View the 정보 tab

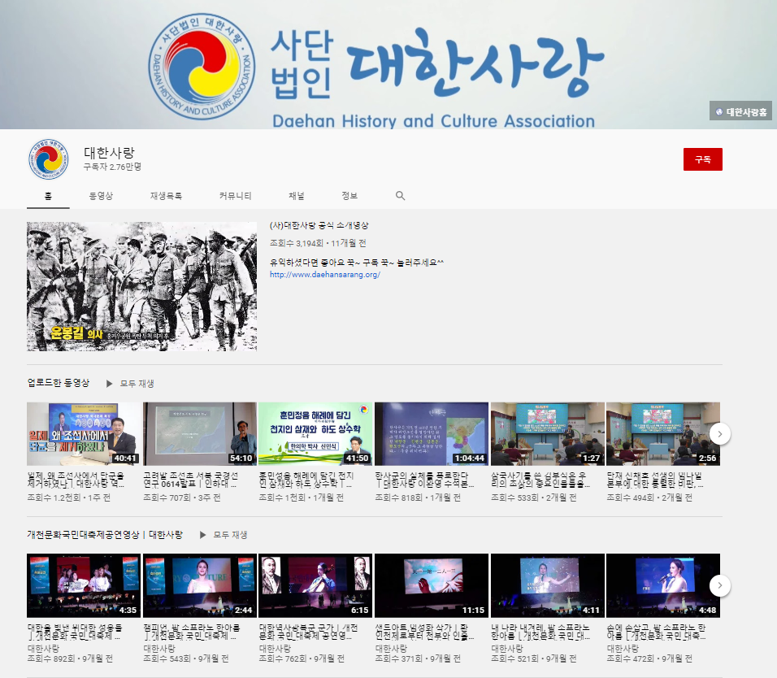click(x=349, y=196)
